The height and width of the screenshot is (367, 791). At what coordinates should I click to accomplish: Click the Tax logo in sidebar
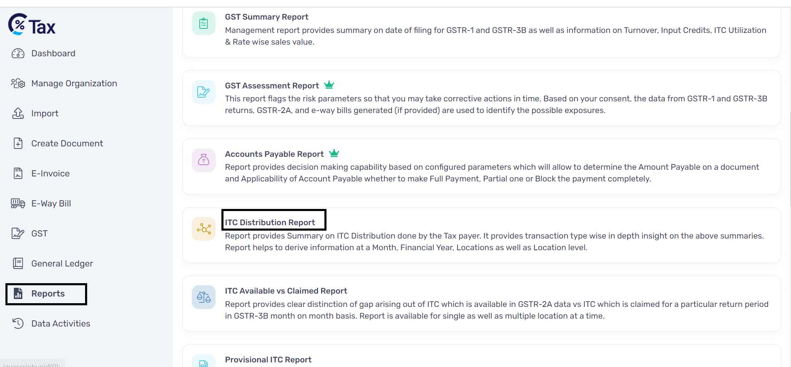coord(32,25)
